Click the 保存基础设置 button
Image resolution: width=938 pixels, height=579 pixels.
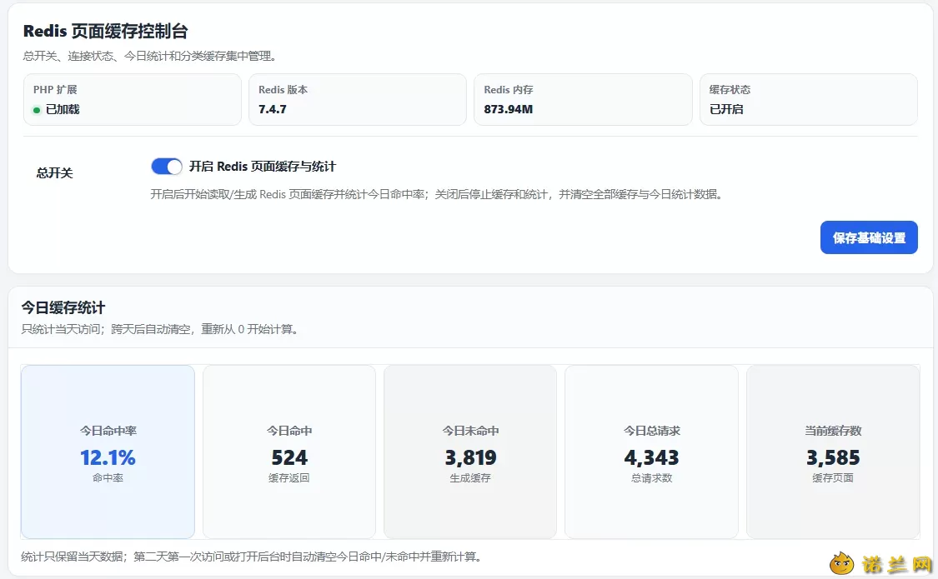tap(869, 237)
